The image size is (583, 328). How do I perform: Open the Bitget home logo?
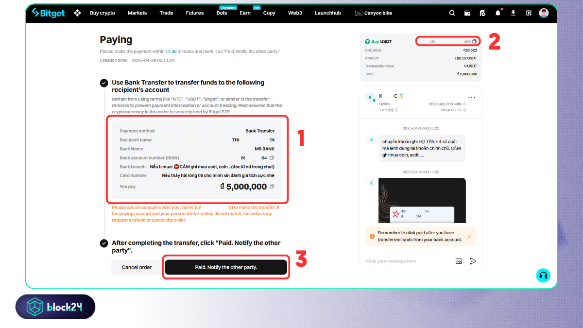[48, 13]
